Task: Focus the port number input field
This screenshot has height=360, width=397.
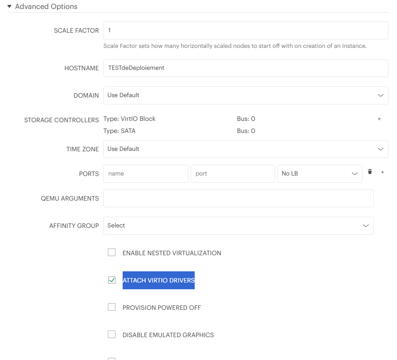Action: point(233,174)
